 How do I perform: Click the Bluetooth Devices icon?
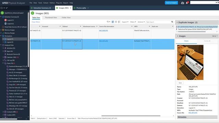click(5, 54)
